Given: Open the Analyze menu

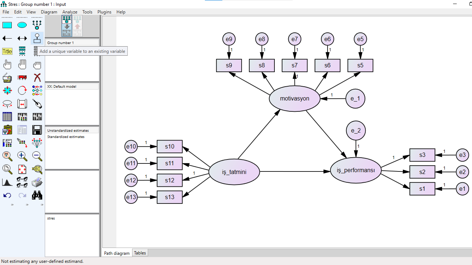Looking at the screenshot, I should tap(70, 12).
